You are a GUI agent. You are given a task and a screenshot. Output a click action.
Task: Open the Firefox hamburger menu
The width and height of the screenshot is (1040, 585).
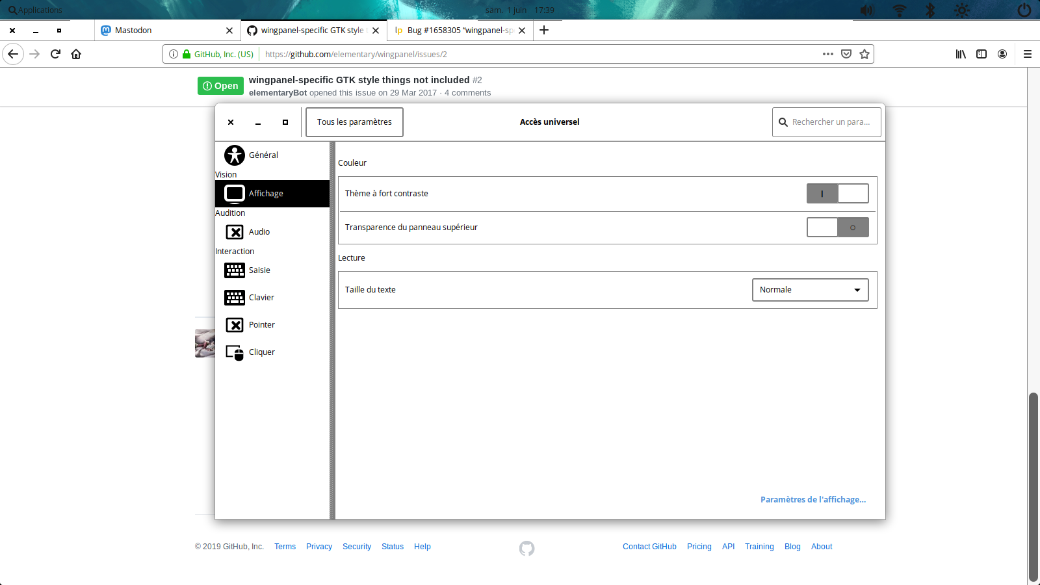tap(1028, 54)
